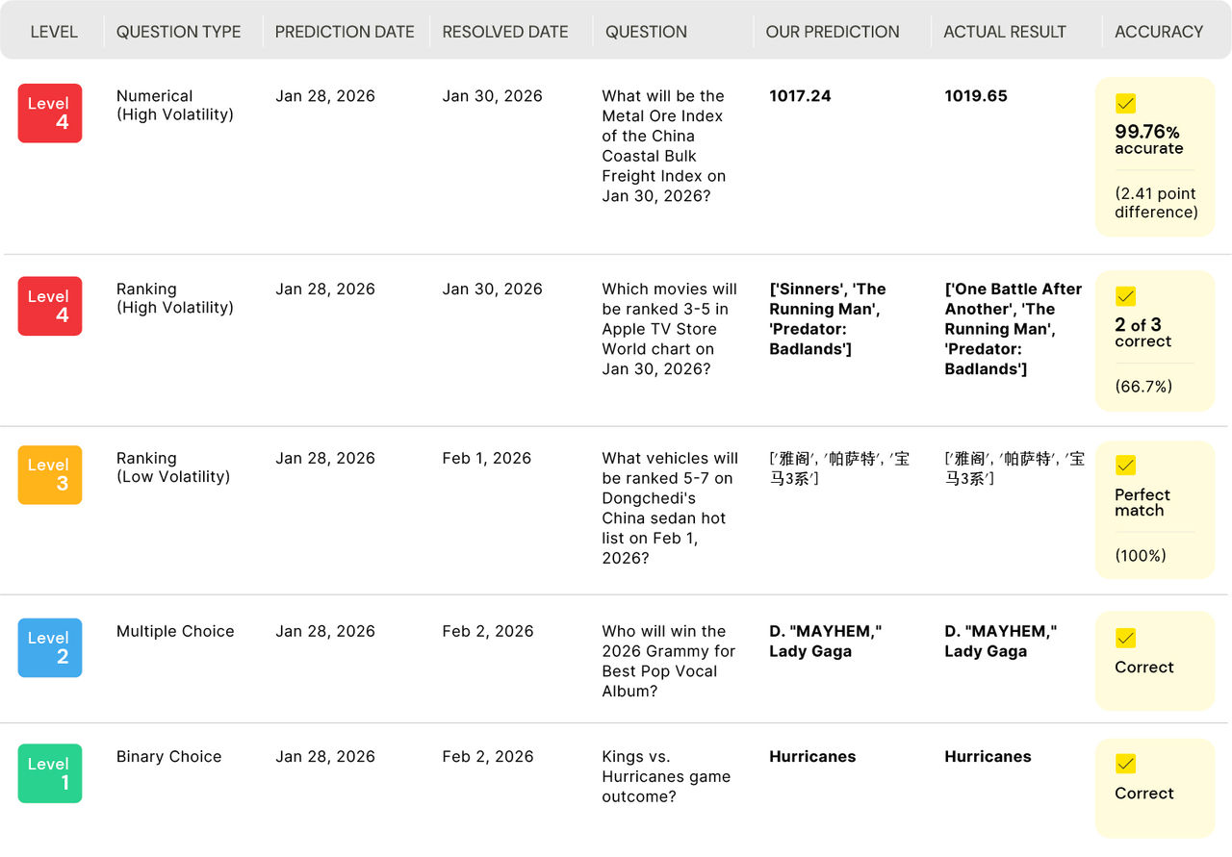Click the checkmark in the Hurricanes row Correct card
The image size is (1232, 857).
click(x=1125, y=764)
